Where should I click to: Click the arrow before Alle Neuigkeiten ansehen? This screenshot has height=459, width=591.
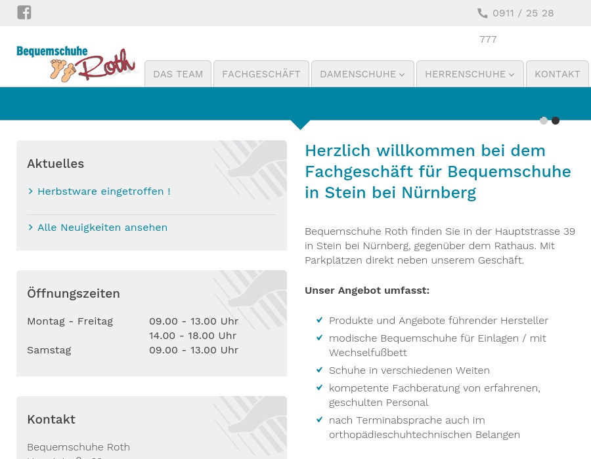(31, 228)
